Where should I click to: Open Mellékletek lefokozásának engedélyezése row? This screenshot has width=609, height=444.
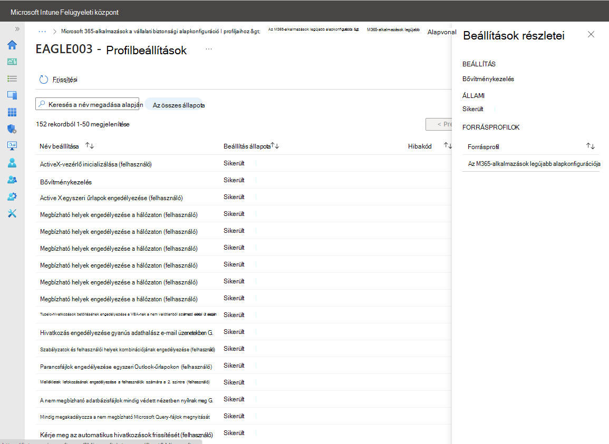pyautogui.click(x=124, y=382)
